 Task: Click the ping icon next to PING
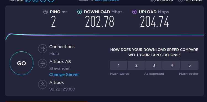46,12
